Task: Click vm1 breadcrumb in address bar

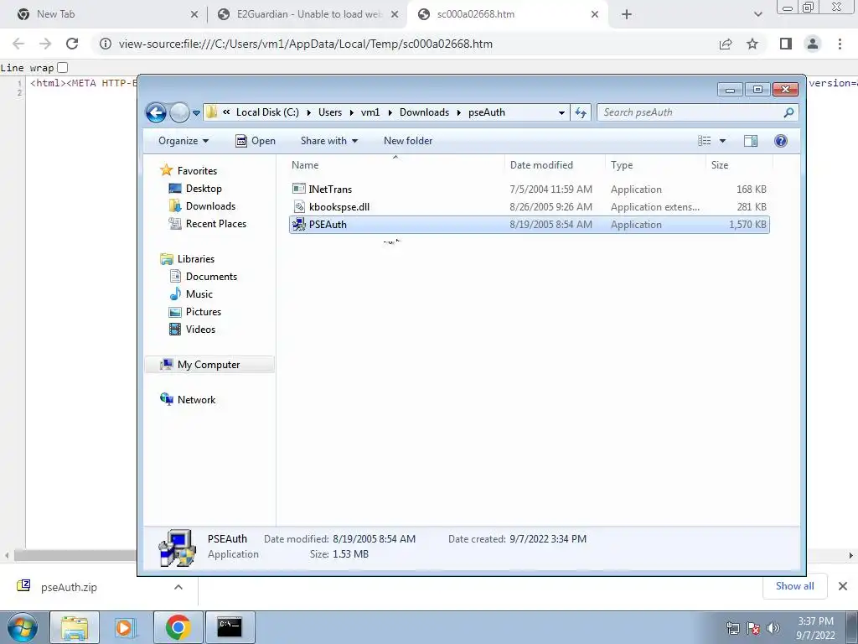Action: pos(370,112)
